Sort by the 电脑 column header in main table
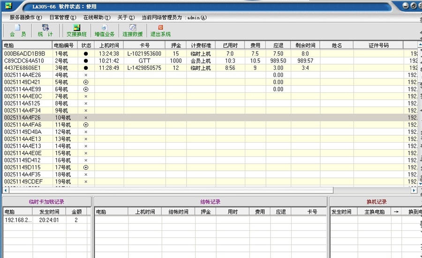Viewport: 422px width, 258px height. click(27, 45)
